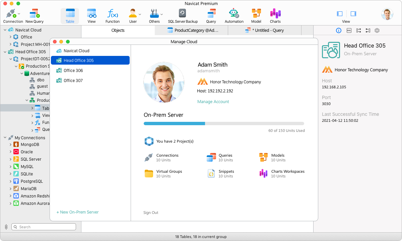The width and height of the screenshot is (402, 241).
Task: Click the hexagon icon in the info panel
Action: (377, 30)
